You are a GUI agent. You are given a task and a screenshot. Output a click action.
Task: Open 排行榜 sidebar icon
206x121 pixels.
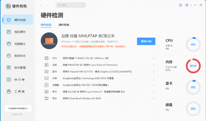9,80
